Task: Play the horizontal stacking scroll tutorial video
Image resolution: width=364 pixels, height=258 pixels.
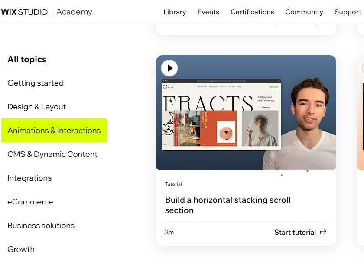Action: tap(169, 68)
